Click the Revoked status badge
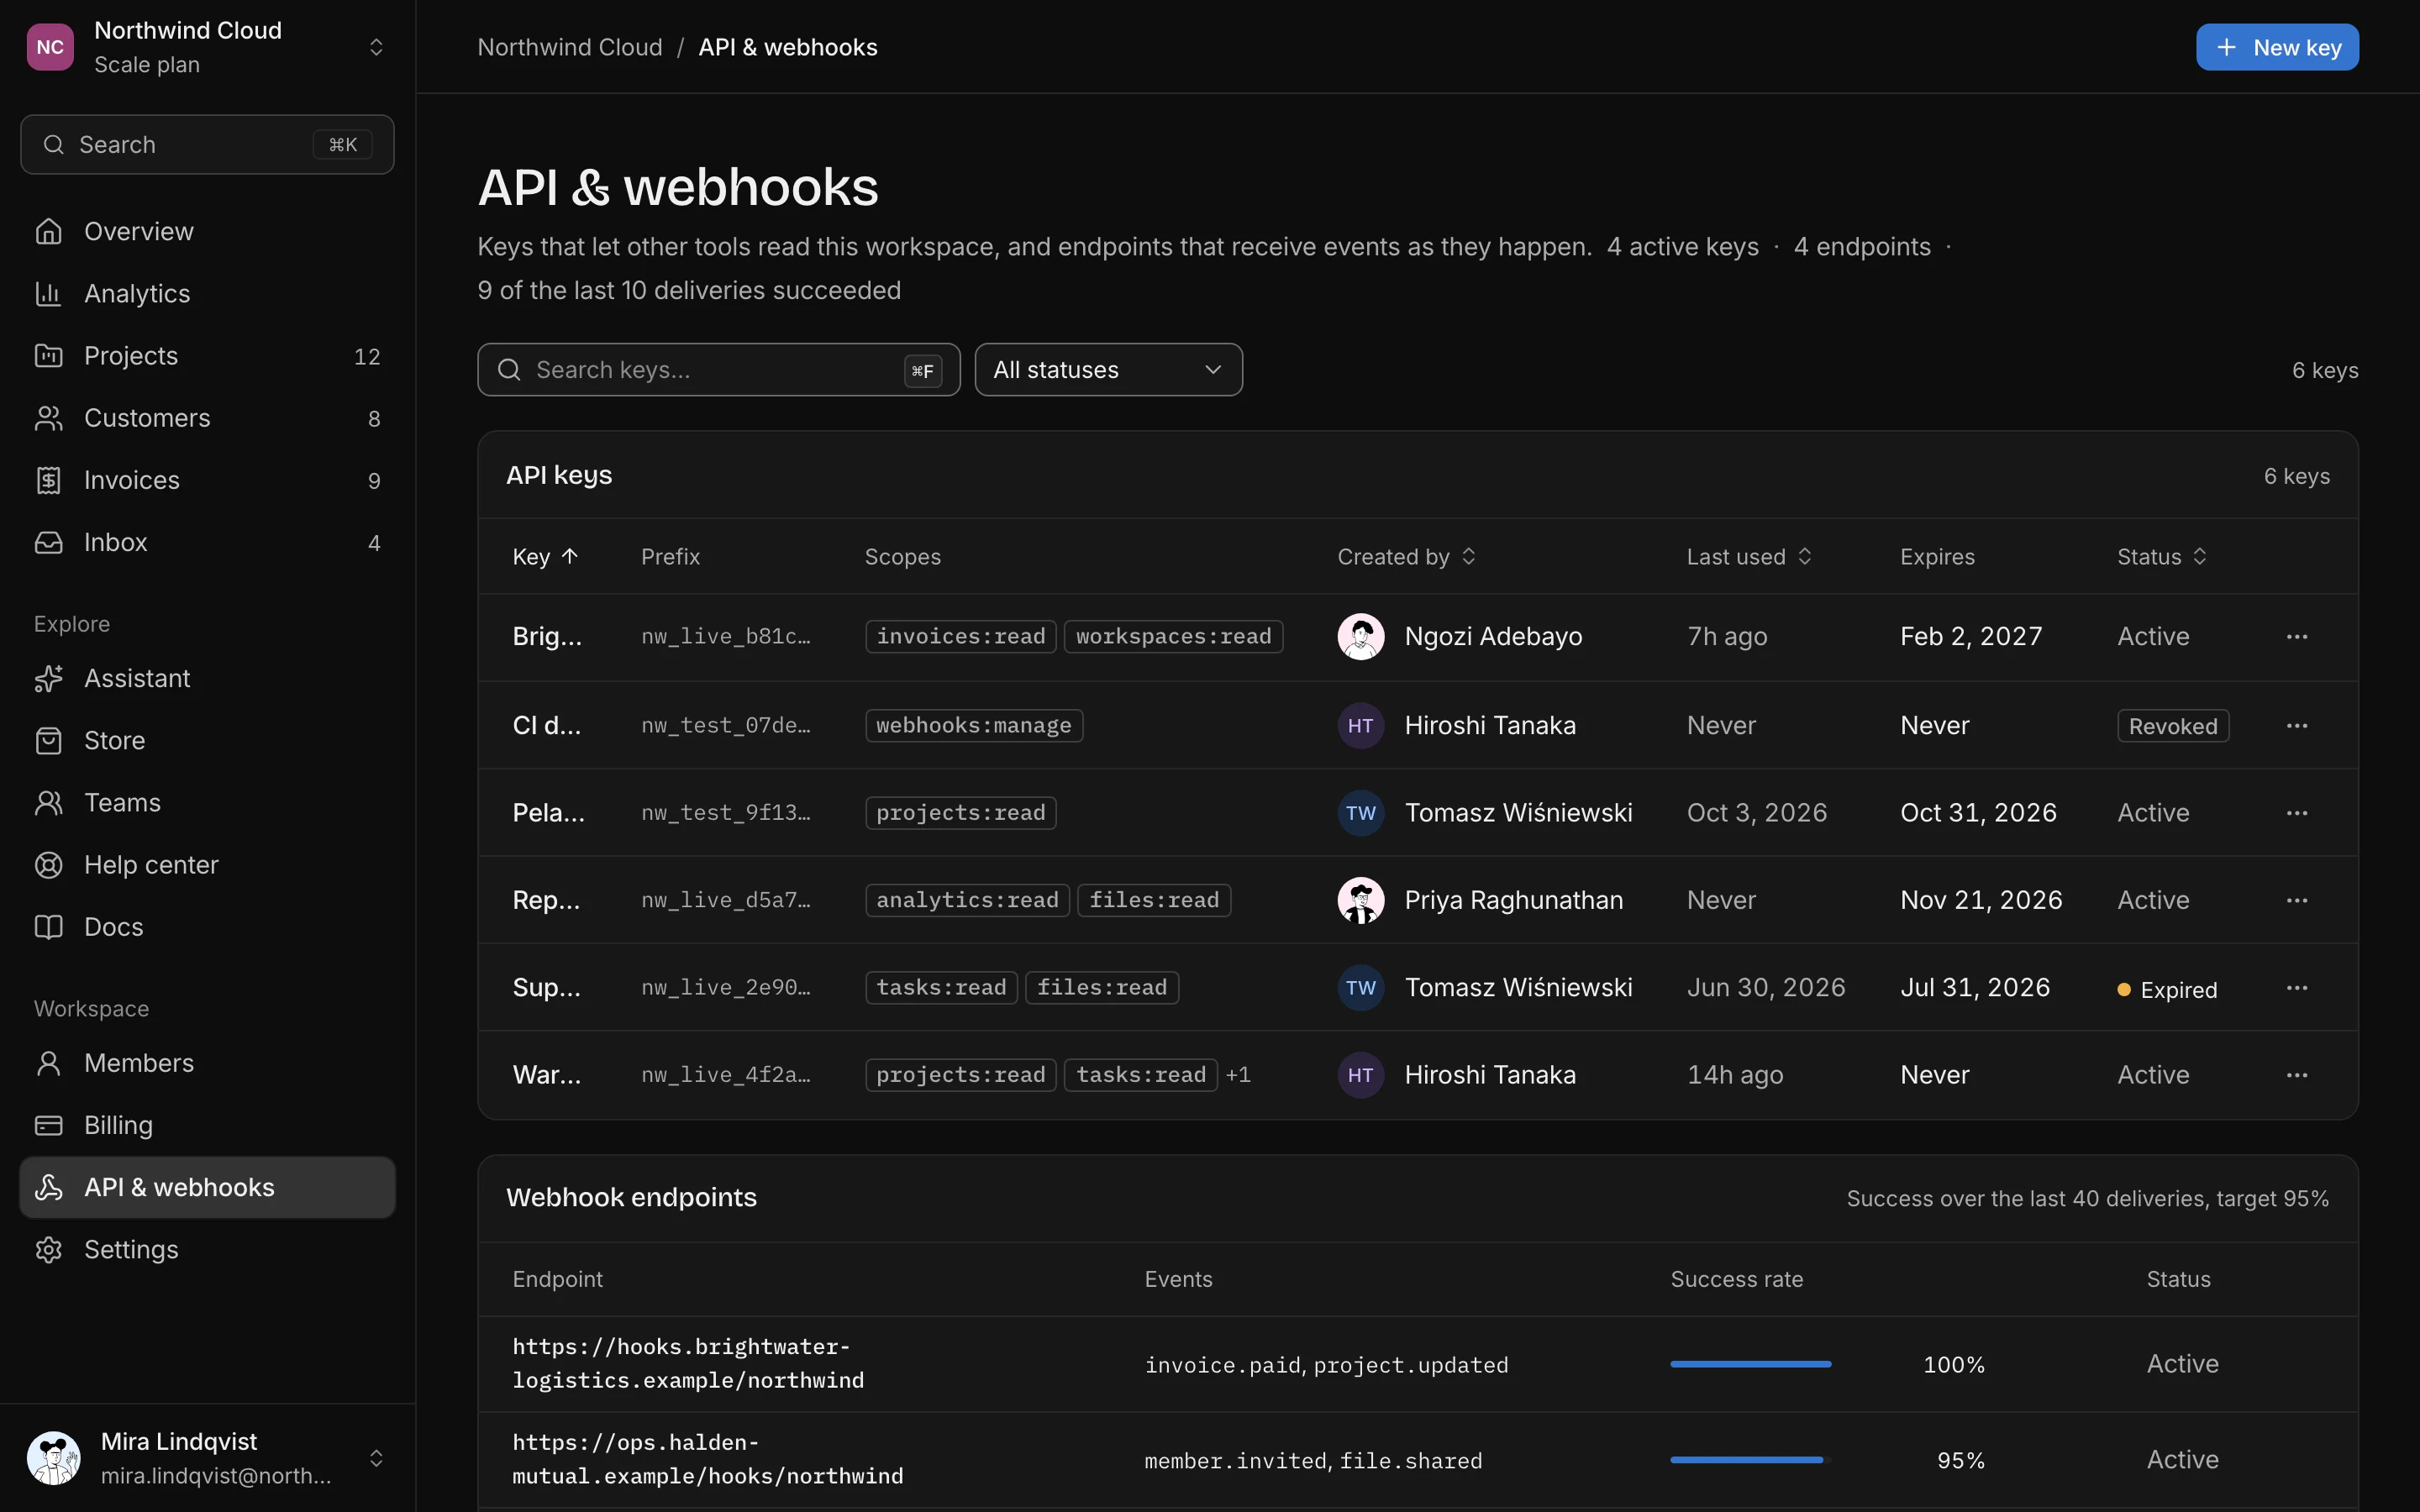The image size is (2420, 1512). (x=2172, y=726)
